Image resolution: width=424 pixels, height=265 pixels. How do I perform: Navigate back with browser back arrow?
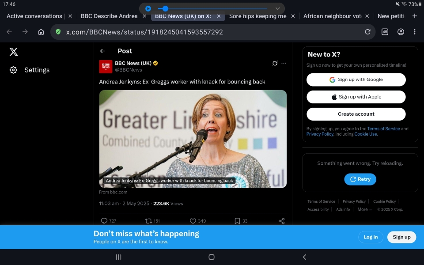point(9,32)
